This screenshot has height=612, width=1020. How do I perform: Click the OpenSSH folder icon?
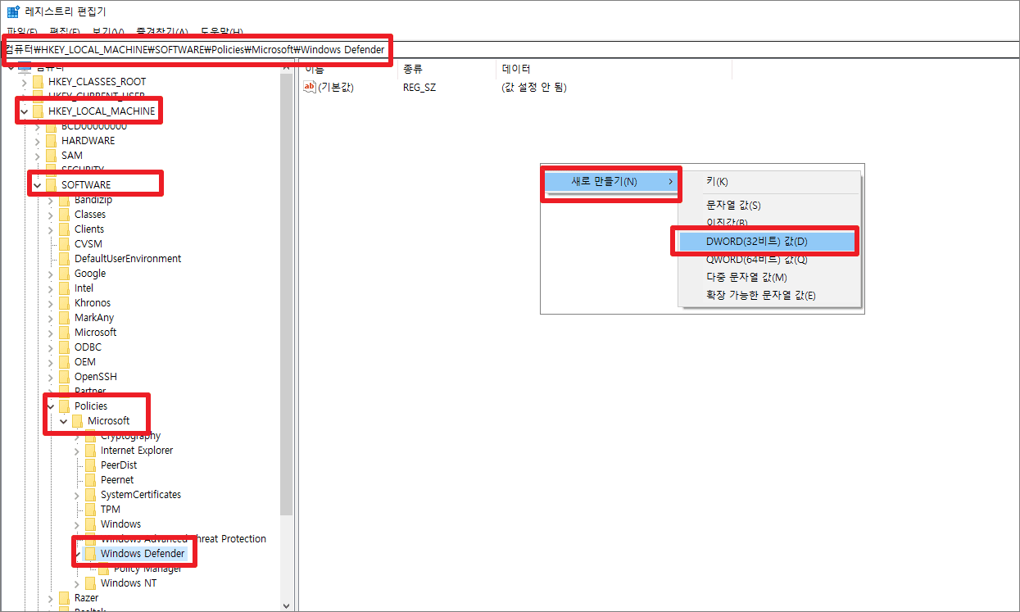coord(65,377)
